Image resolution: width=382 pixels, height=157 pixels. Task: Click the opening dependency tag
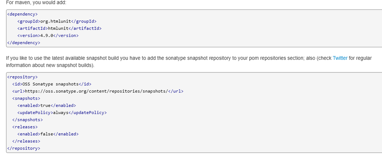23,14
